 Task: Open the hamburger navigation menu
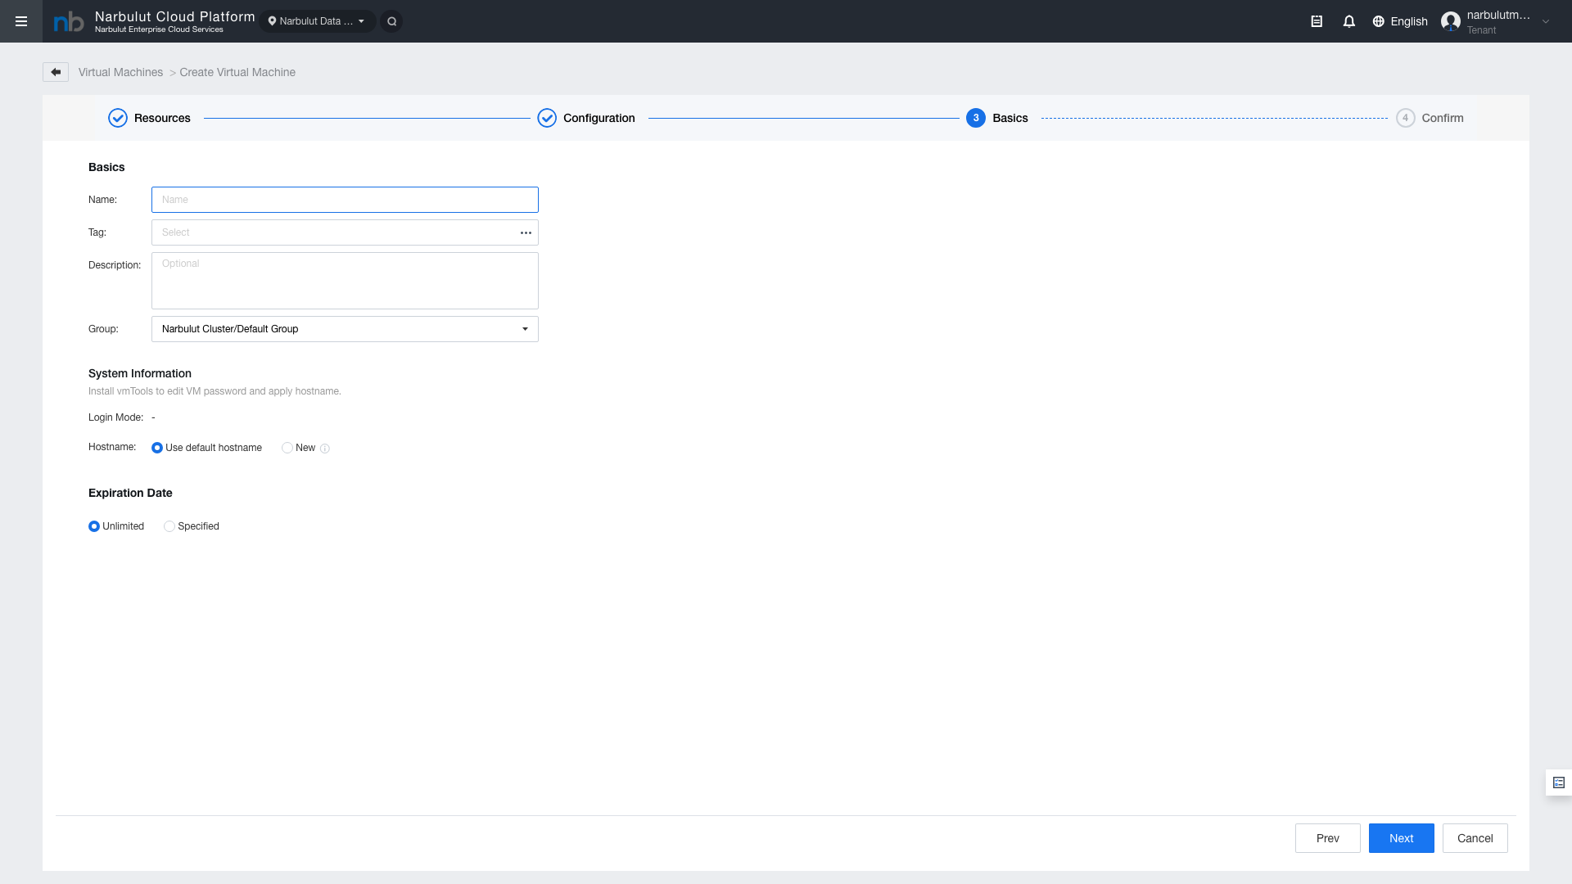click(x=21, y=21)
